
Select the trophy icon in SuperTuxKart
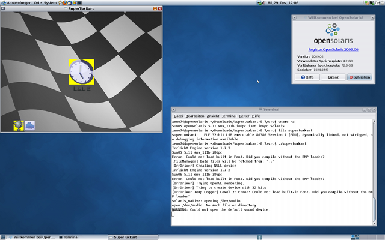[x=19, y=125]
